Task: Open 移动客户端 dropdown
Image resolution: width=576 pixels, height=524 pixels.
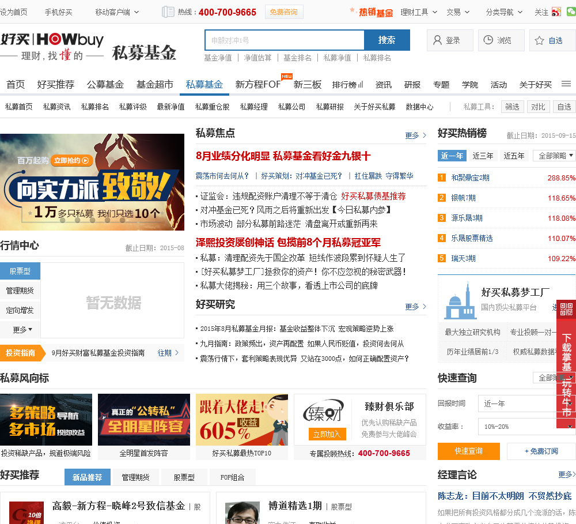Action: click(117, 12)
